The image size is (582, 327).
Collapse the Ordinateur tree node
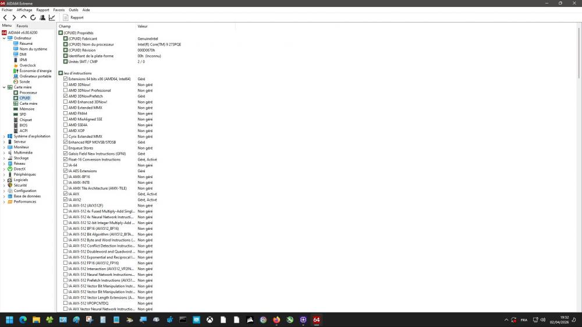click(x=4, y=38)
